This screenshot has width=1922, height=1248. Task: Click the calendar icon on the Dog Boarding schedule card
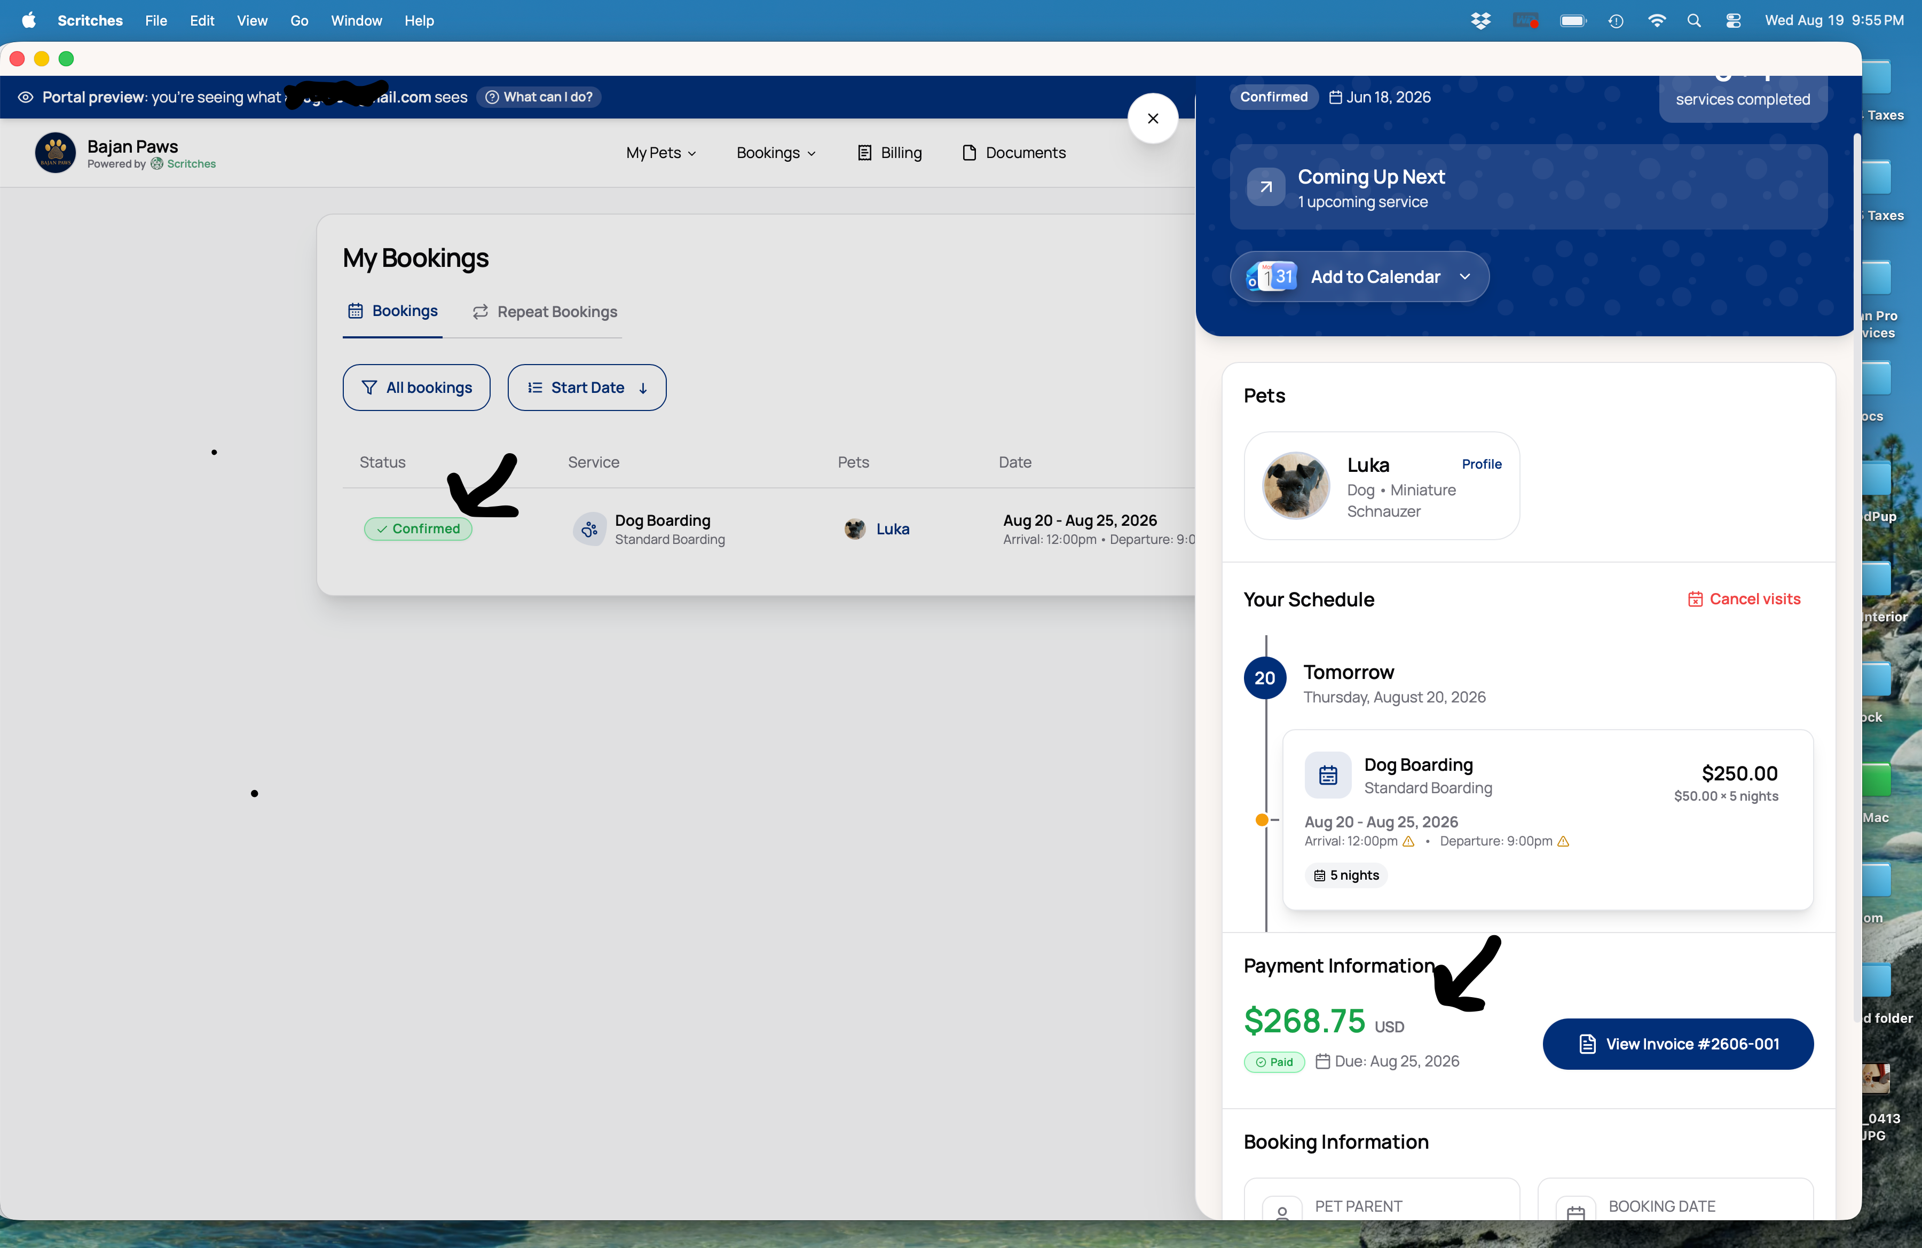coord(1328,775)
